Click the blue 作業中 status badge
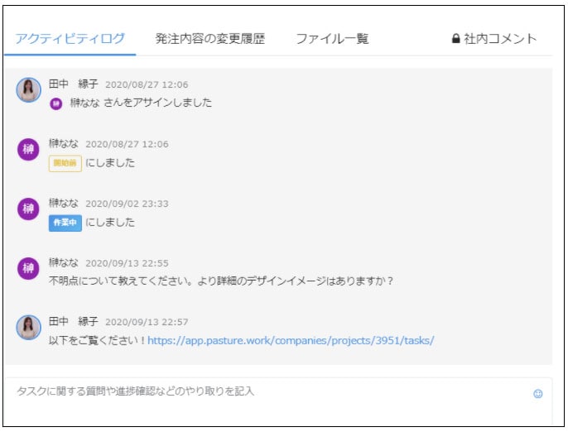Image resolution: width=568 pixels, height=432 pixels. click(65, 223)
